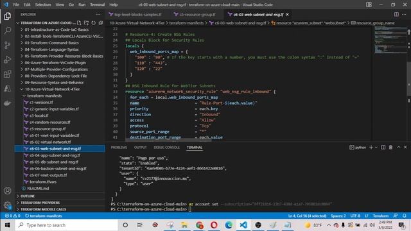Switch to the PROBLEMS panel tab

pos(119,148)
